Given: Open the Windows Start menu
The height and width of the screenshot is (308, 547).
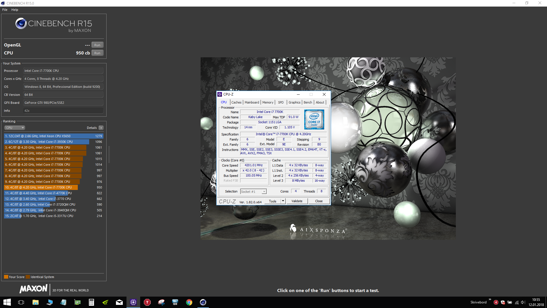Looking at the screenshot, I should (x=7, y=302).
